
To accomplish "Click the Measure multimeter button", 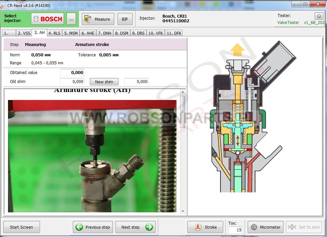I will pos(98,19).
